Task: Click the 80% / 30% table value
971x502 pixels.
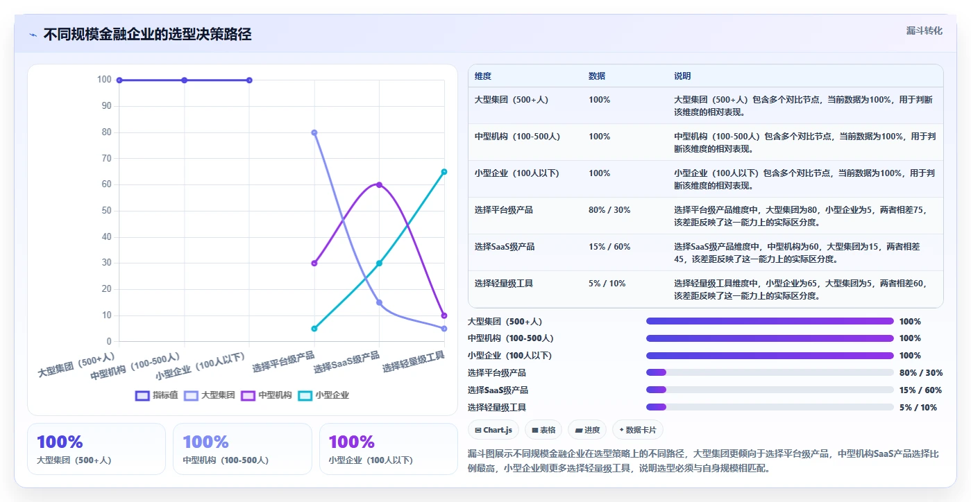Action: (609, 210)
